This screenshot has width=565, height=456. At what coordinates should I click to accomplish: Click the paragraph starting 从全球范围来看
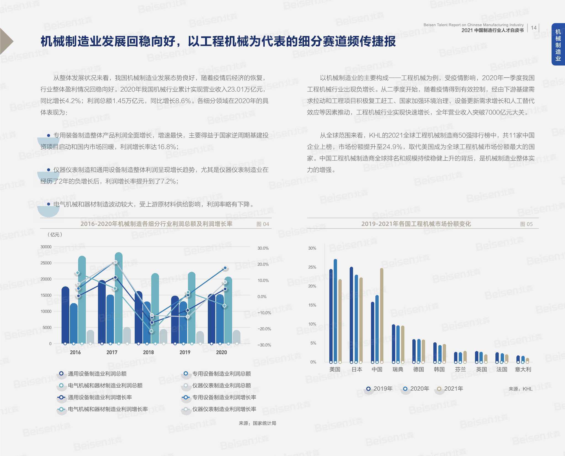(x=421, y=153)
